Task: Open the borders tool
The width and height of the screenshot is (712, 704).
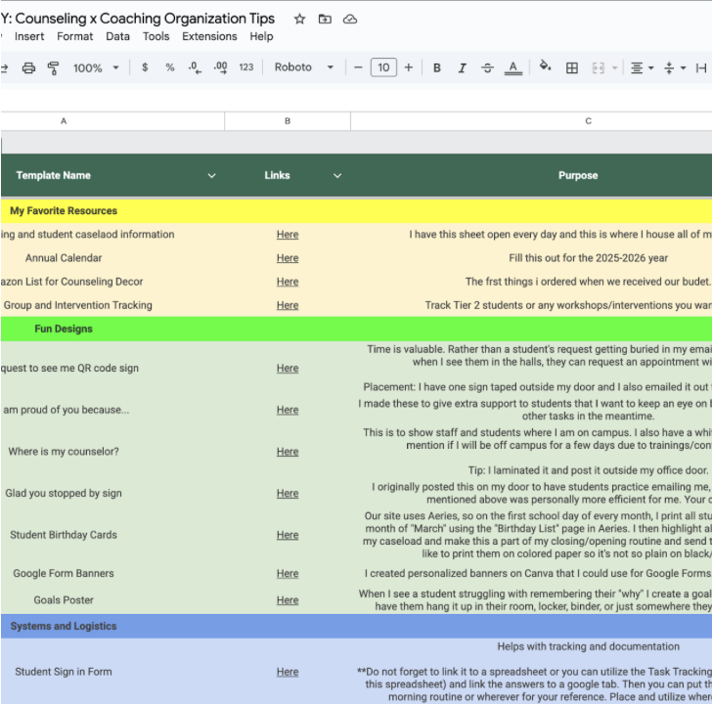Action: [x=572, y=68]
